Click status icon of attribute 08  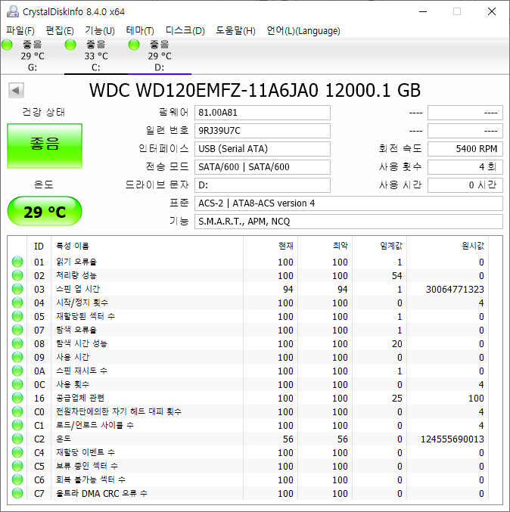click(17, 343)
